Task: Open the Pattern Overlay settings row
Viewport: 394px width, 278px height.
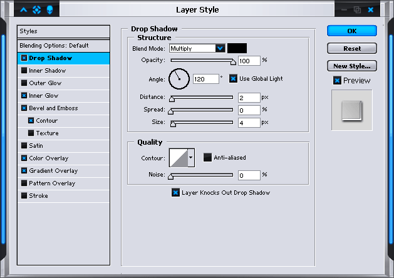Action: pos(63,183)
